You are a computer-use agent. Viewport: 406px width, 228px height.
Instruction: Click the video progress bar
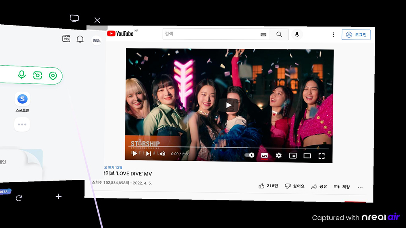pyautogui.click(x=228, y=148)
